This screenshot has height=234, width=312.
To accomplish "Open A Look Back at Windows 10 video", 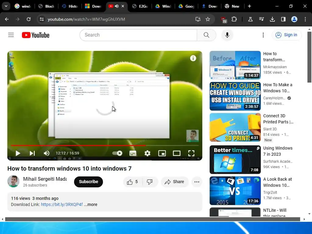I will pyautogui.click(x=235, y=191).
